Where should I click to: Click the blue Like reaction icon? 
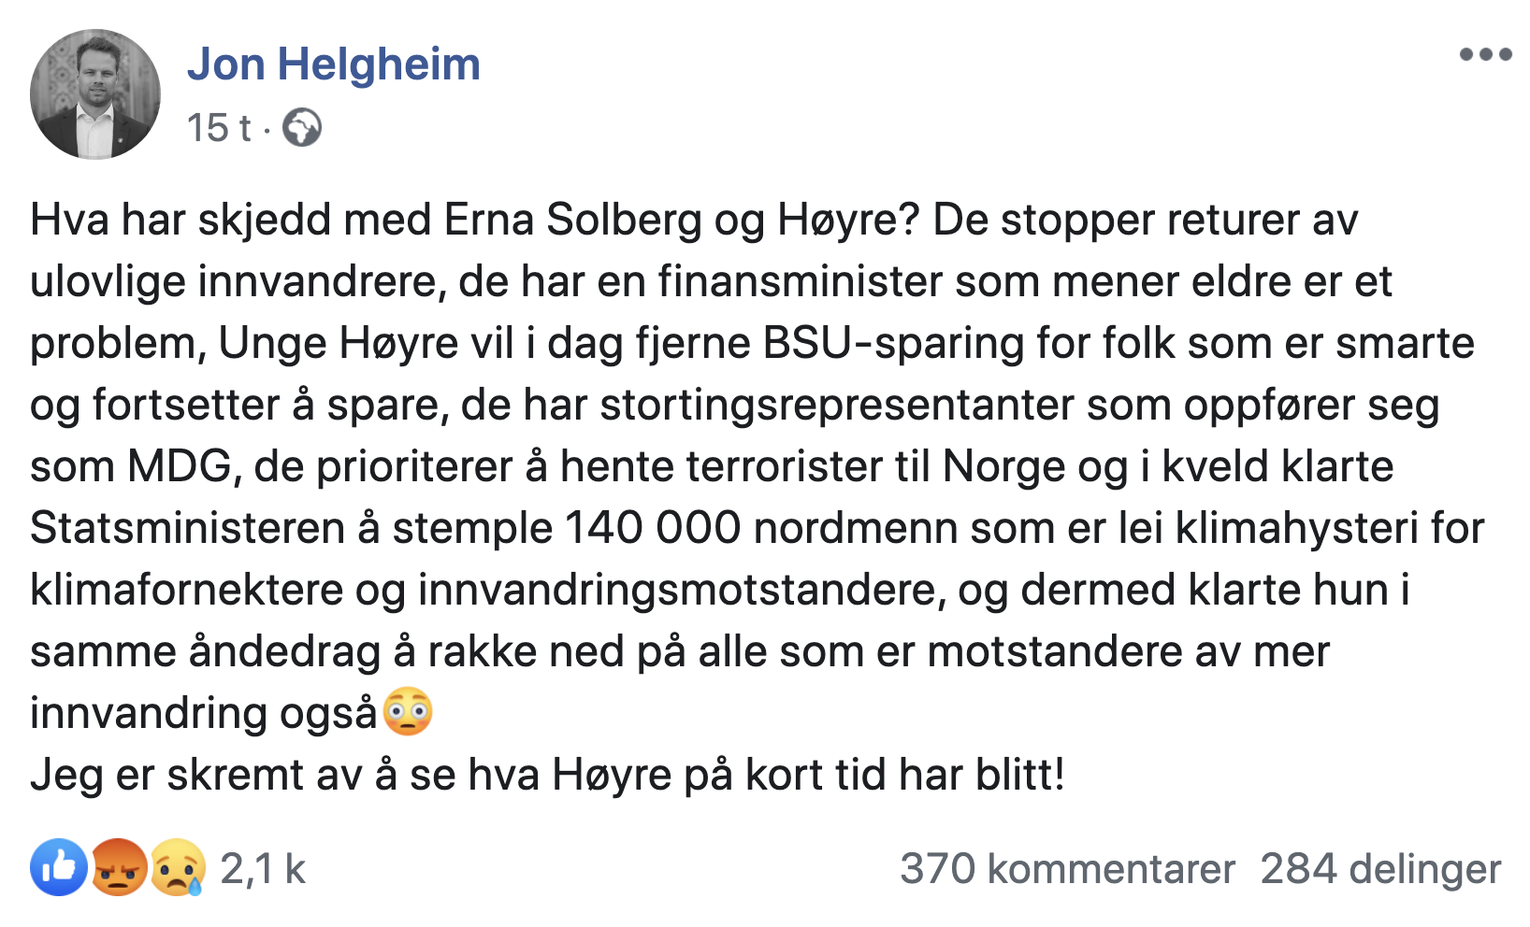(x=58, y=868)
